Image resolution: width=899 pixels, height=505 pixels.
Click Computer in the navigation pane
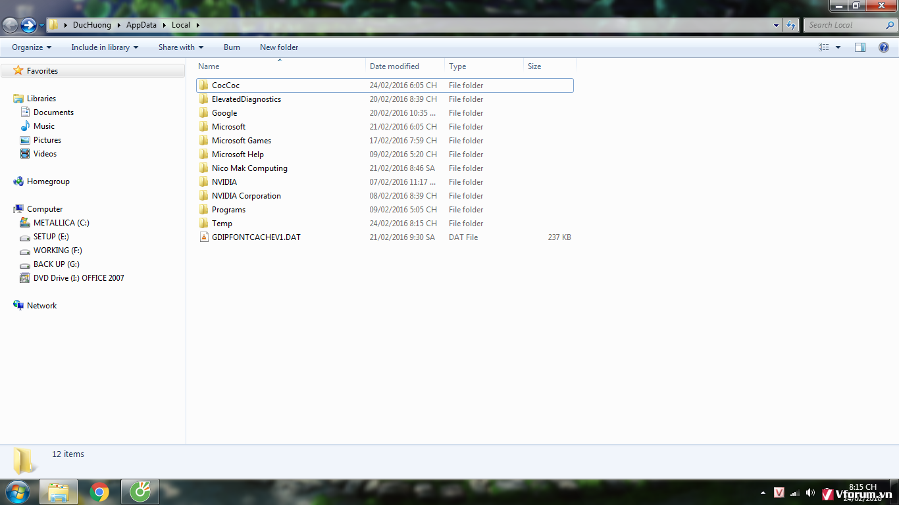pyautogui.click(x=45, y=209)
